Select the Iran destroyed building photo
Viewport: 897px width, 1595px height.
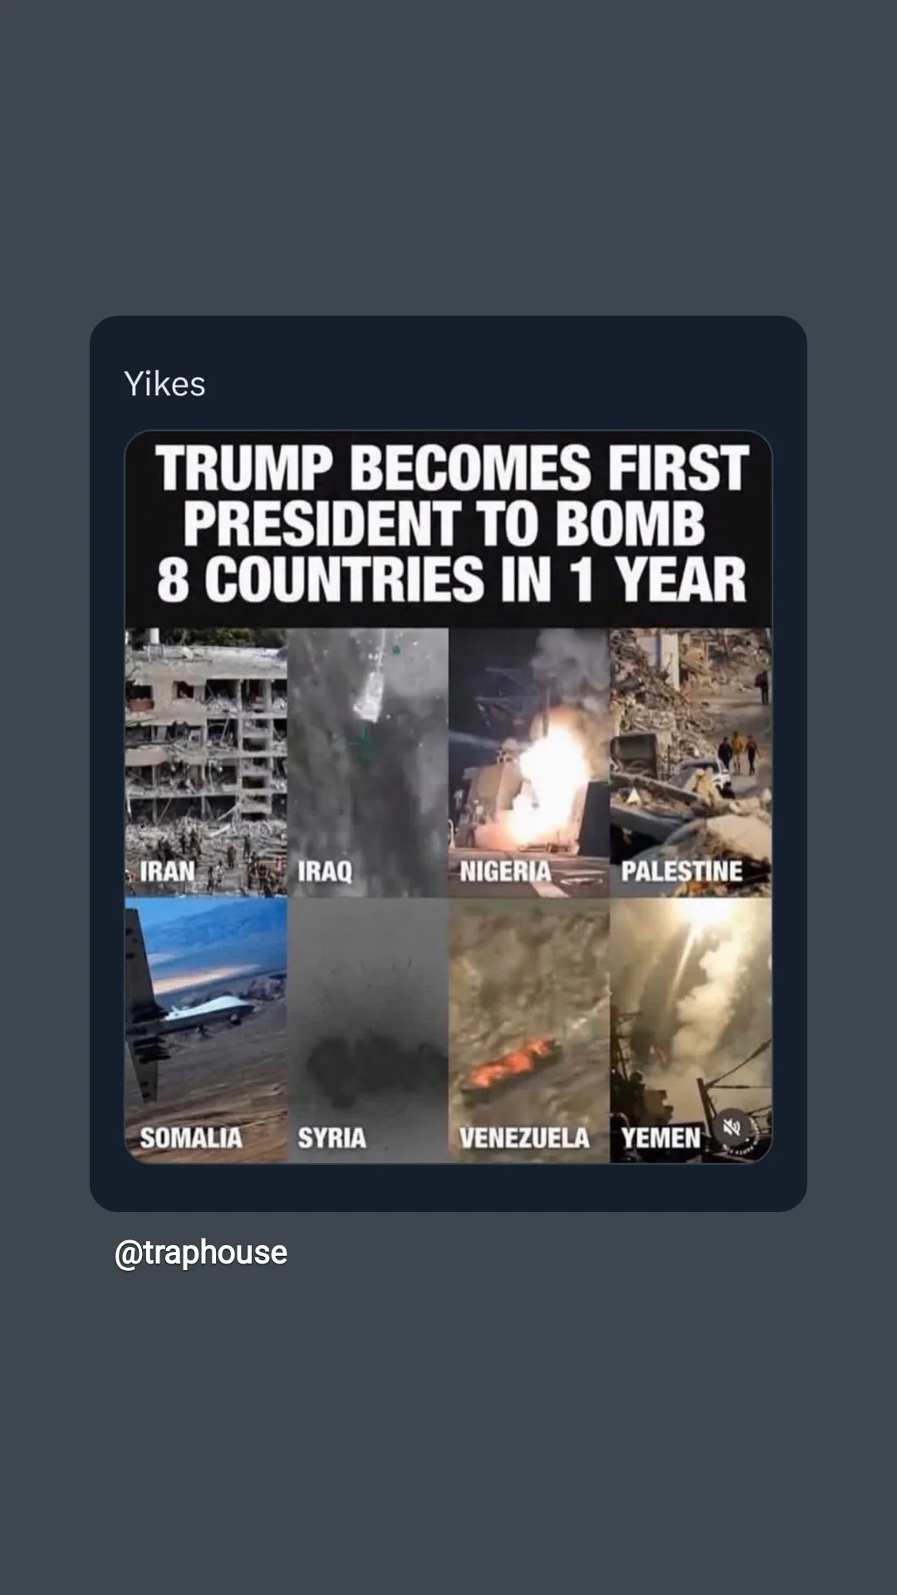click(x=206, y=762)
